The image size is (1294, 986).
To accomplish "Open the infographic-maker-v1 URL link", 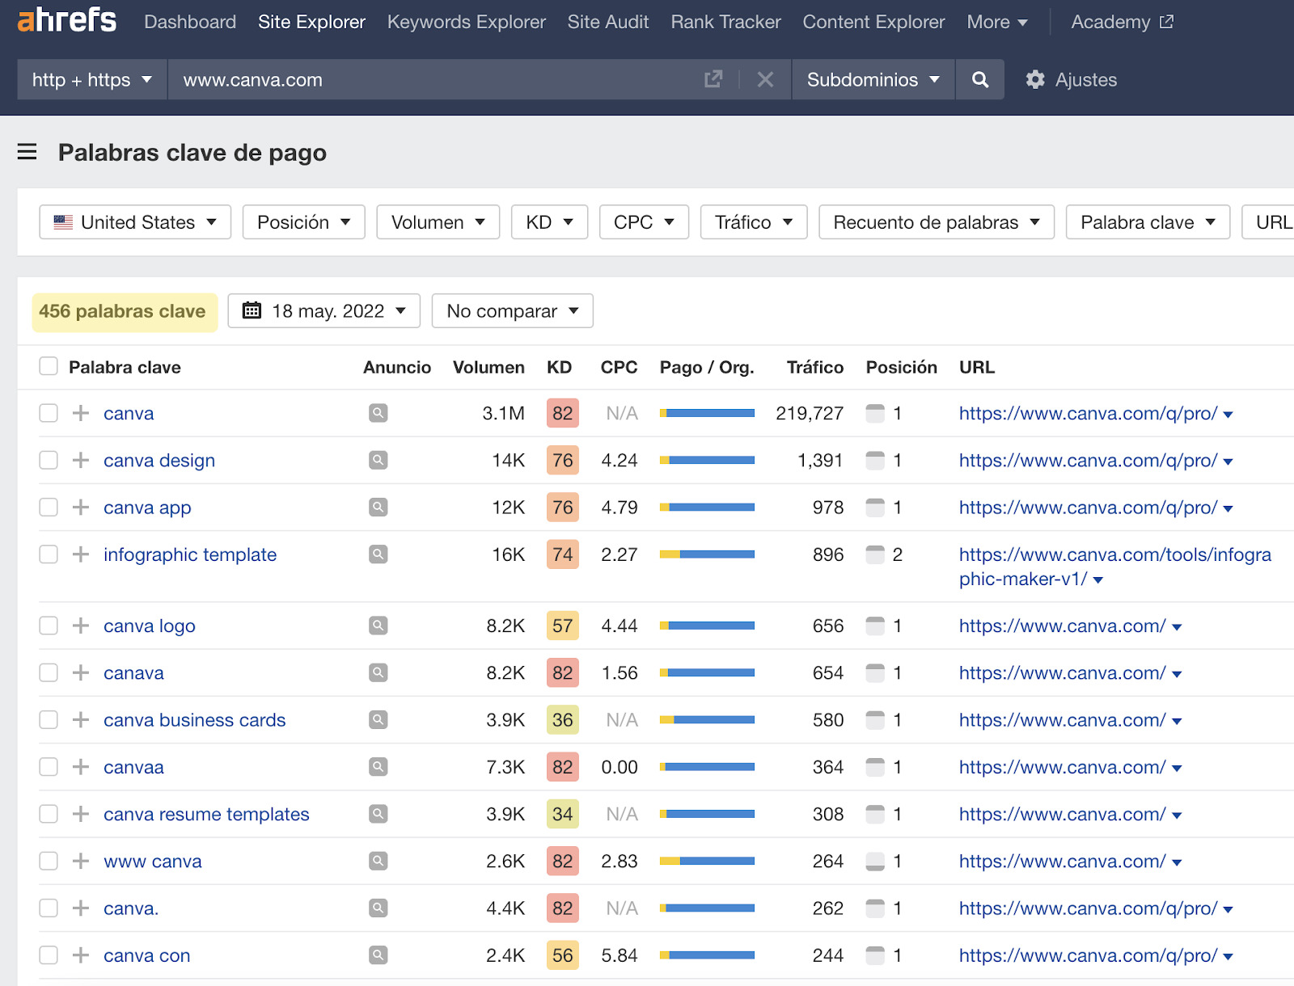I will (1115, 566).
